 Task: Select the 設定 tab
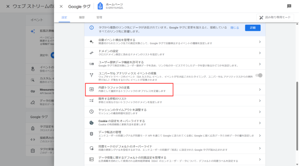point(64,17)
